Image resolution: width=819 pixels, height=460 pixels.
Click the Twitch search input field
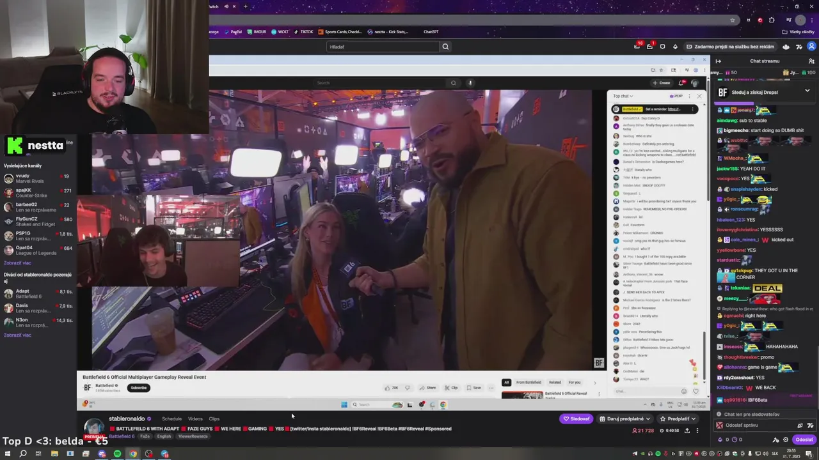[x=383, y=47]
